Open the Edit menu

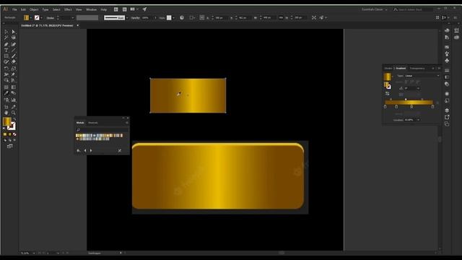pos(23,9)
